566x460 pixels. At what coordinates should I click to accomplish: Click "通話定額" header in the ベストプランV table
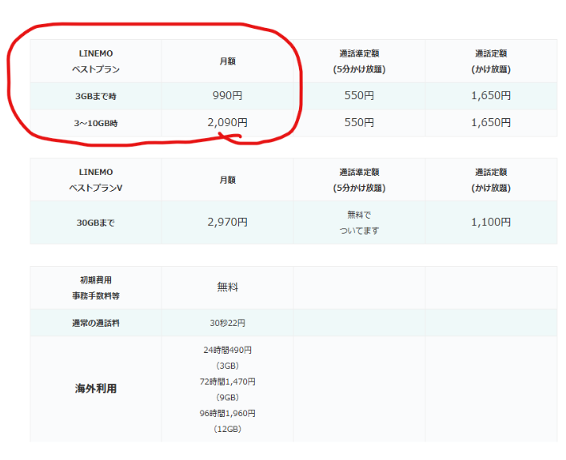491,180
